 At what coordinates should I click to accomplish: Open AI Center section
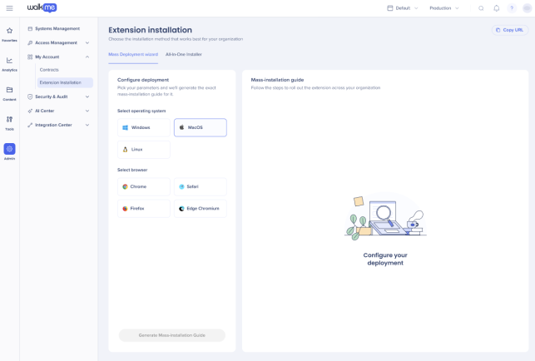(x=44, y=111)
